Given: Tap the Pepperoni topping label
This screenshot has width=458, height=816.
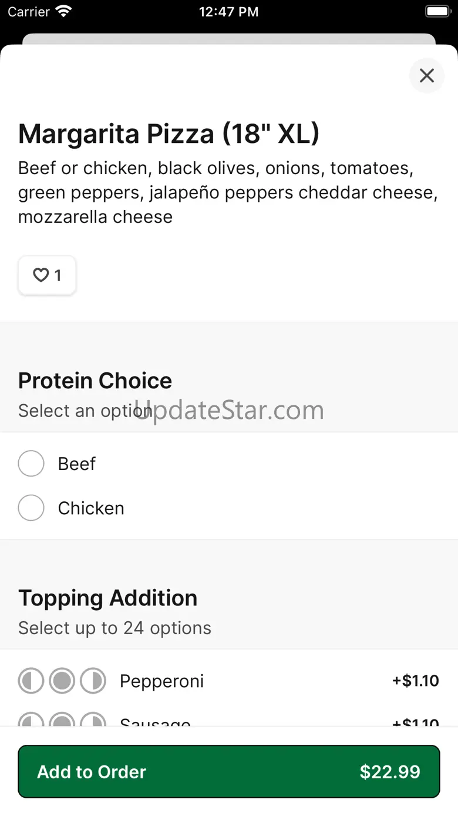Looking at the screenshot, I should pyautogui.click(x=162, y=681).
